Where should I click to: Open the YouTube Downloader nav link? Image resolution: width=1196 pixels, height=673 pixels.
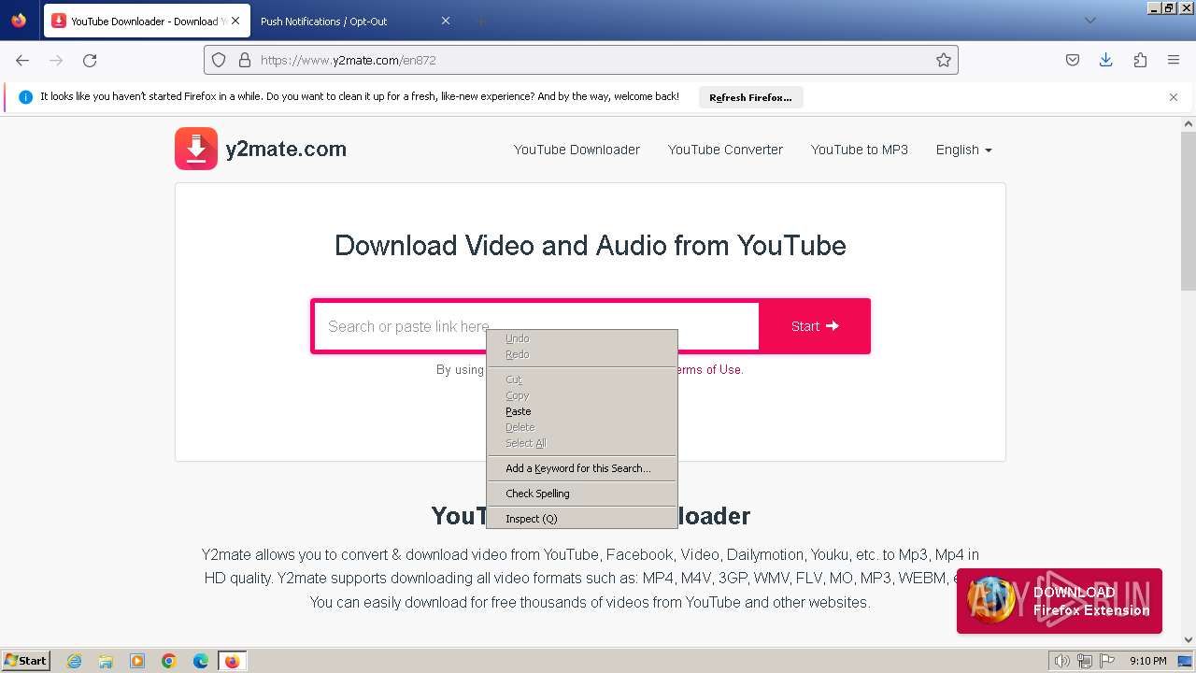pos(577,150)
